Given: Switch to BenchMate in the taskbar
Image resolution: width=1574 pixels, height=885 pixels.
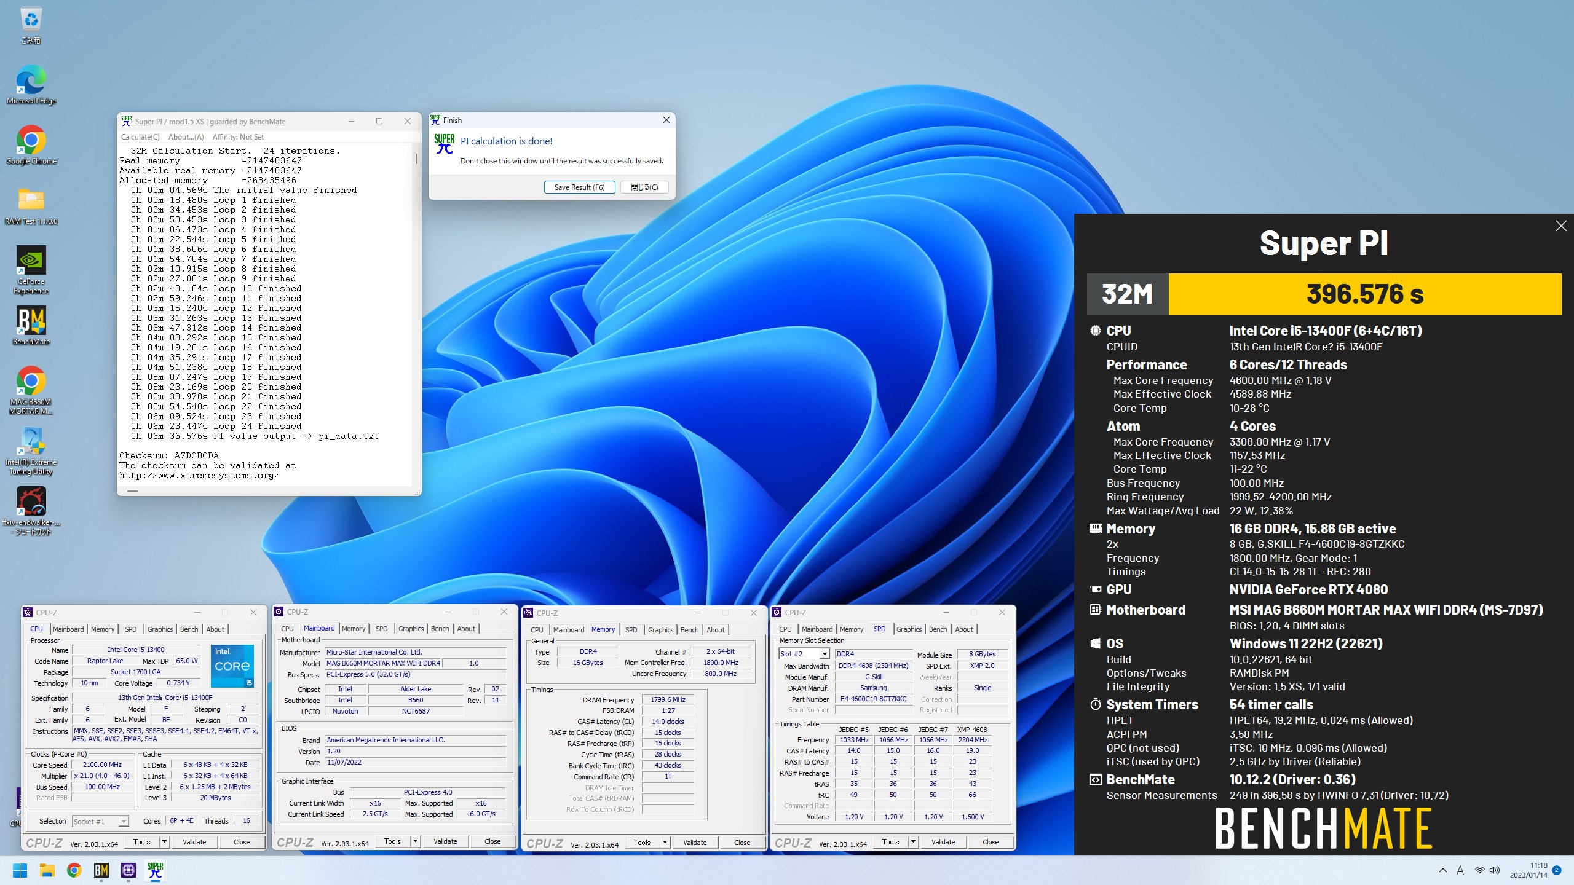Looking at the screenshot, I should coord(101,870).
